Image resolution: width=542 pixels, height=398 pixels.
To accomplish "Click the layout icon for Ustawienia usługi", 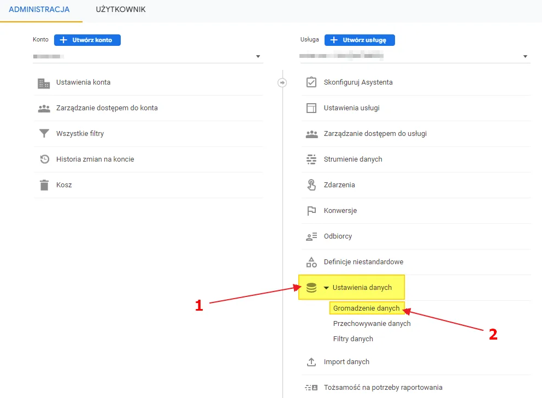I will tap(311, 108).
